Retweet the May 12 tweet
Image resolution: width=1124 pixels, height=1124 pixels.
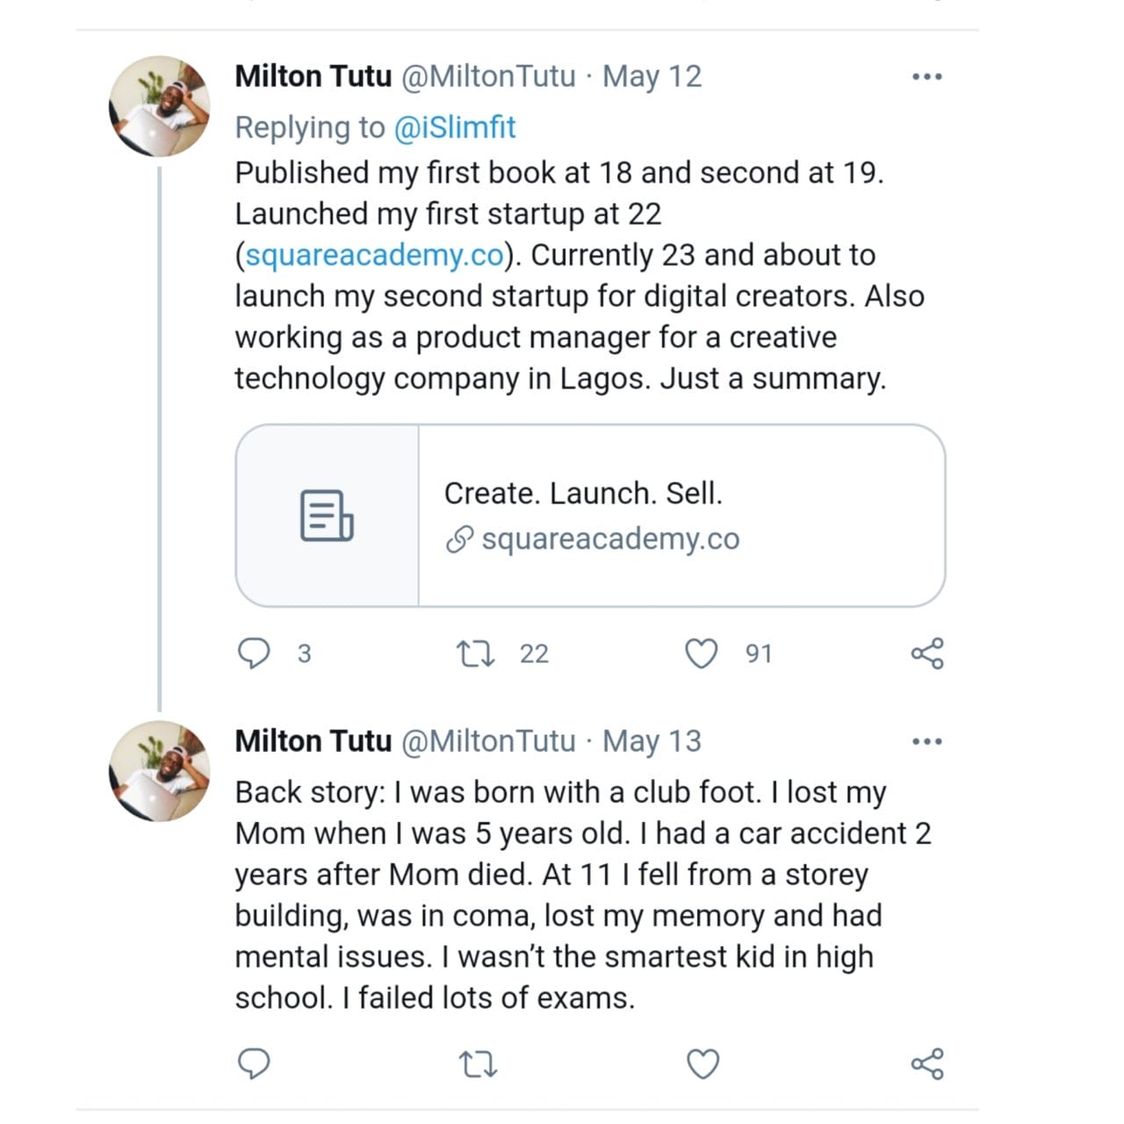[477, 654]
